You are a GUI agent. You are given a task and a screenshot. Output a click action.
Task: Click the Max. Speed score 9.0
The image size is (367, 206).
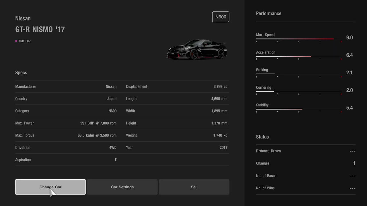350,37
